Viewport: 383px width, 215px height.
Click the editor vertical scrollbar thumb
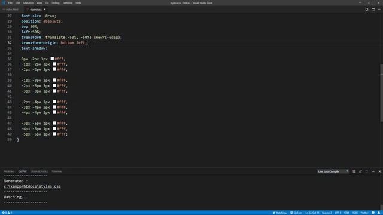tap(382, 93)
